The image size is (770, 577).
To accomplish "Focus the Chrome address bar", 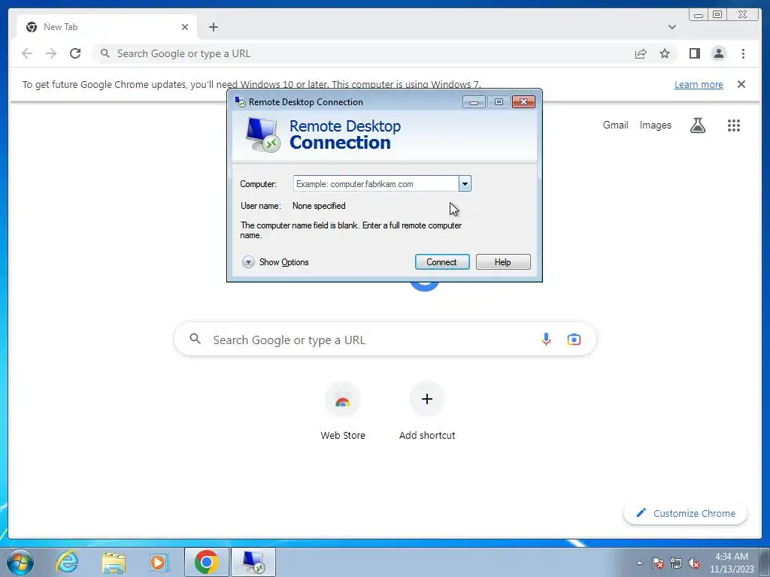I will 363,53.
